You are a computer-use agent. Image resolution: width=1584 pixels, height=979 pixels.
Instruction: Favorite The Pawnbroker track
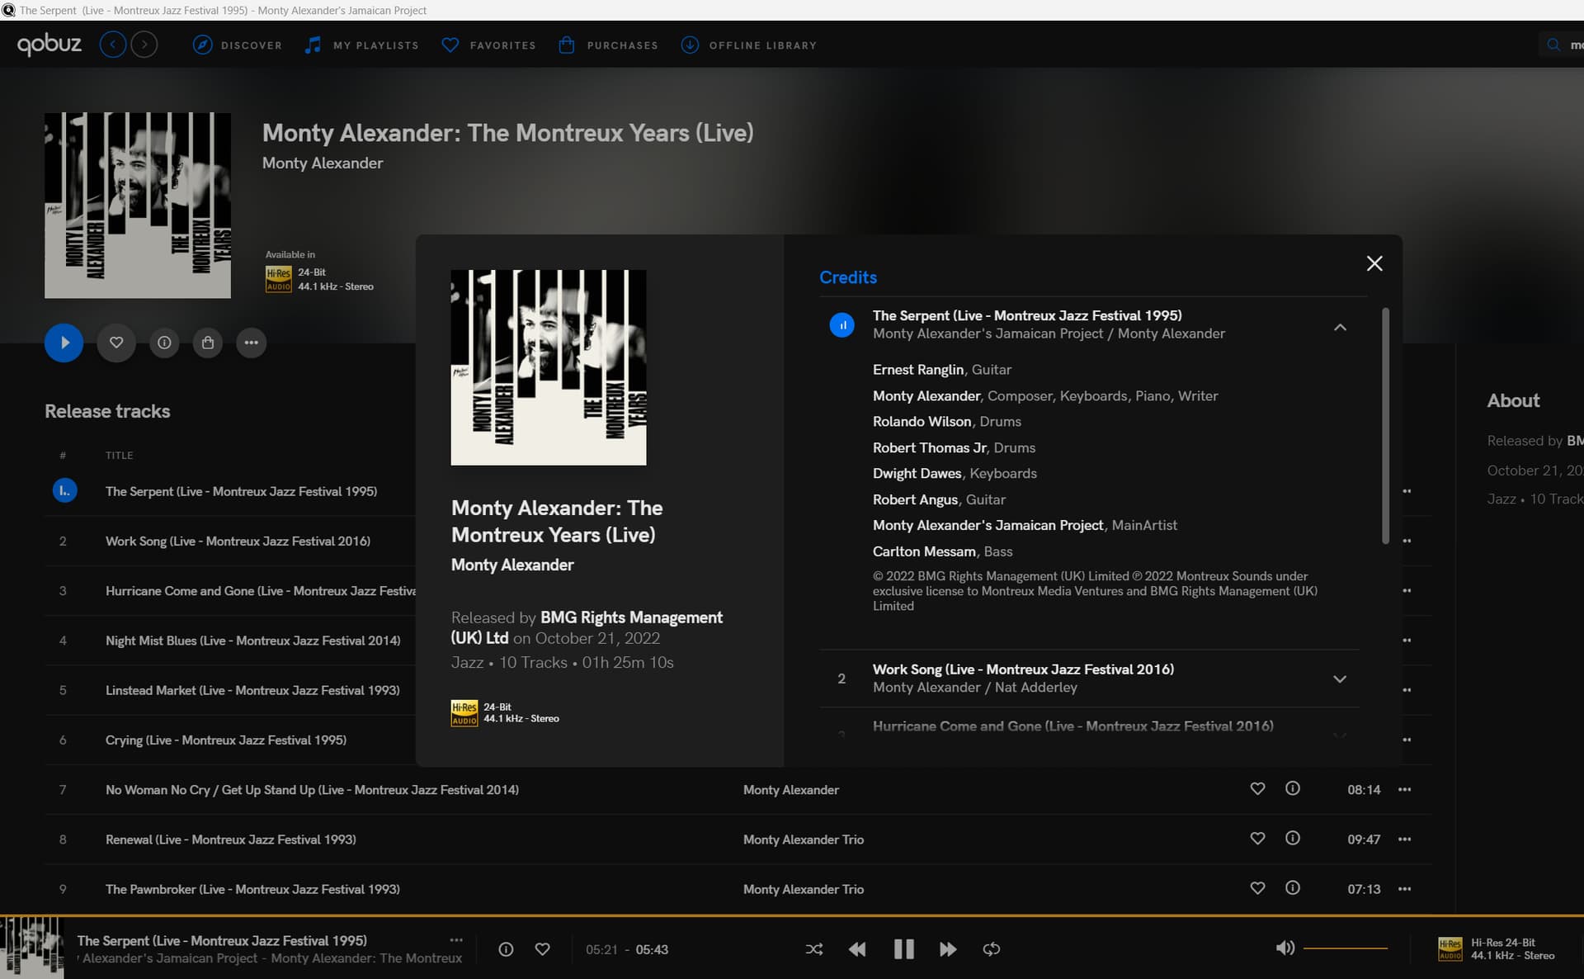1257,888
